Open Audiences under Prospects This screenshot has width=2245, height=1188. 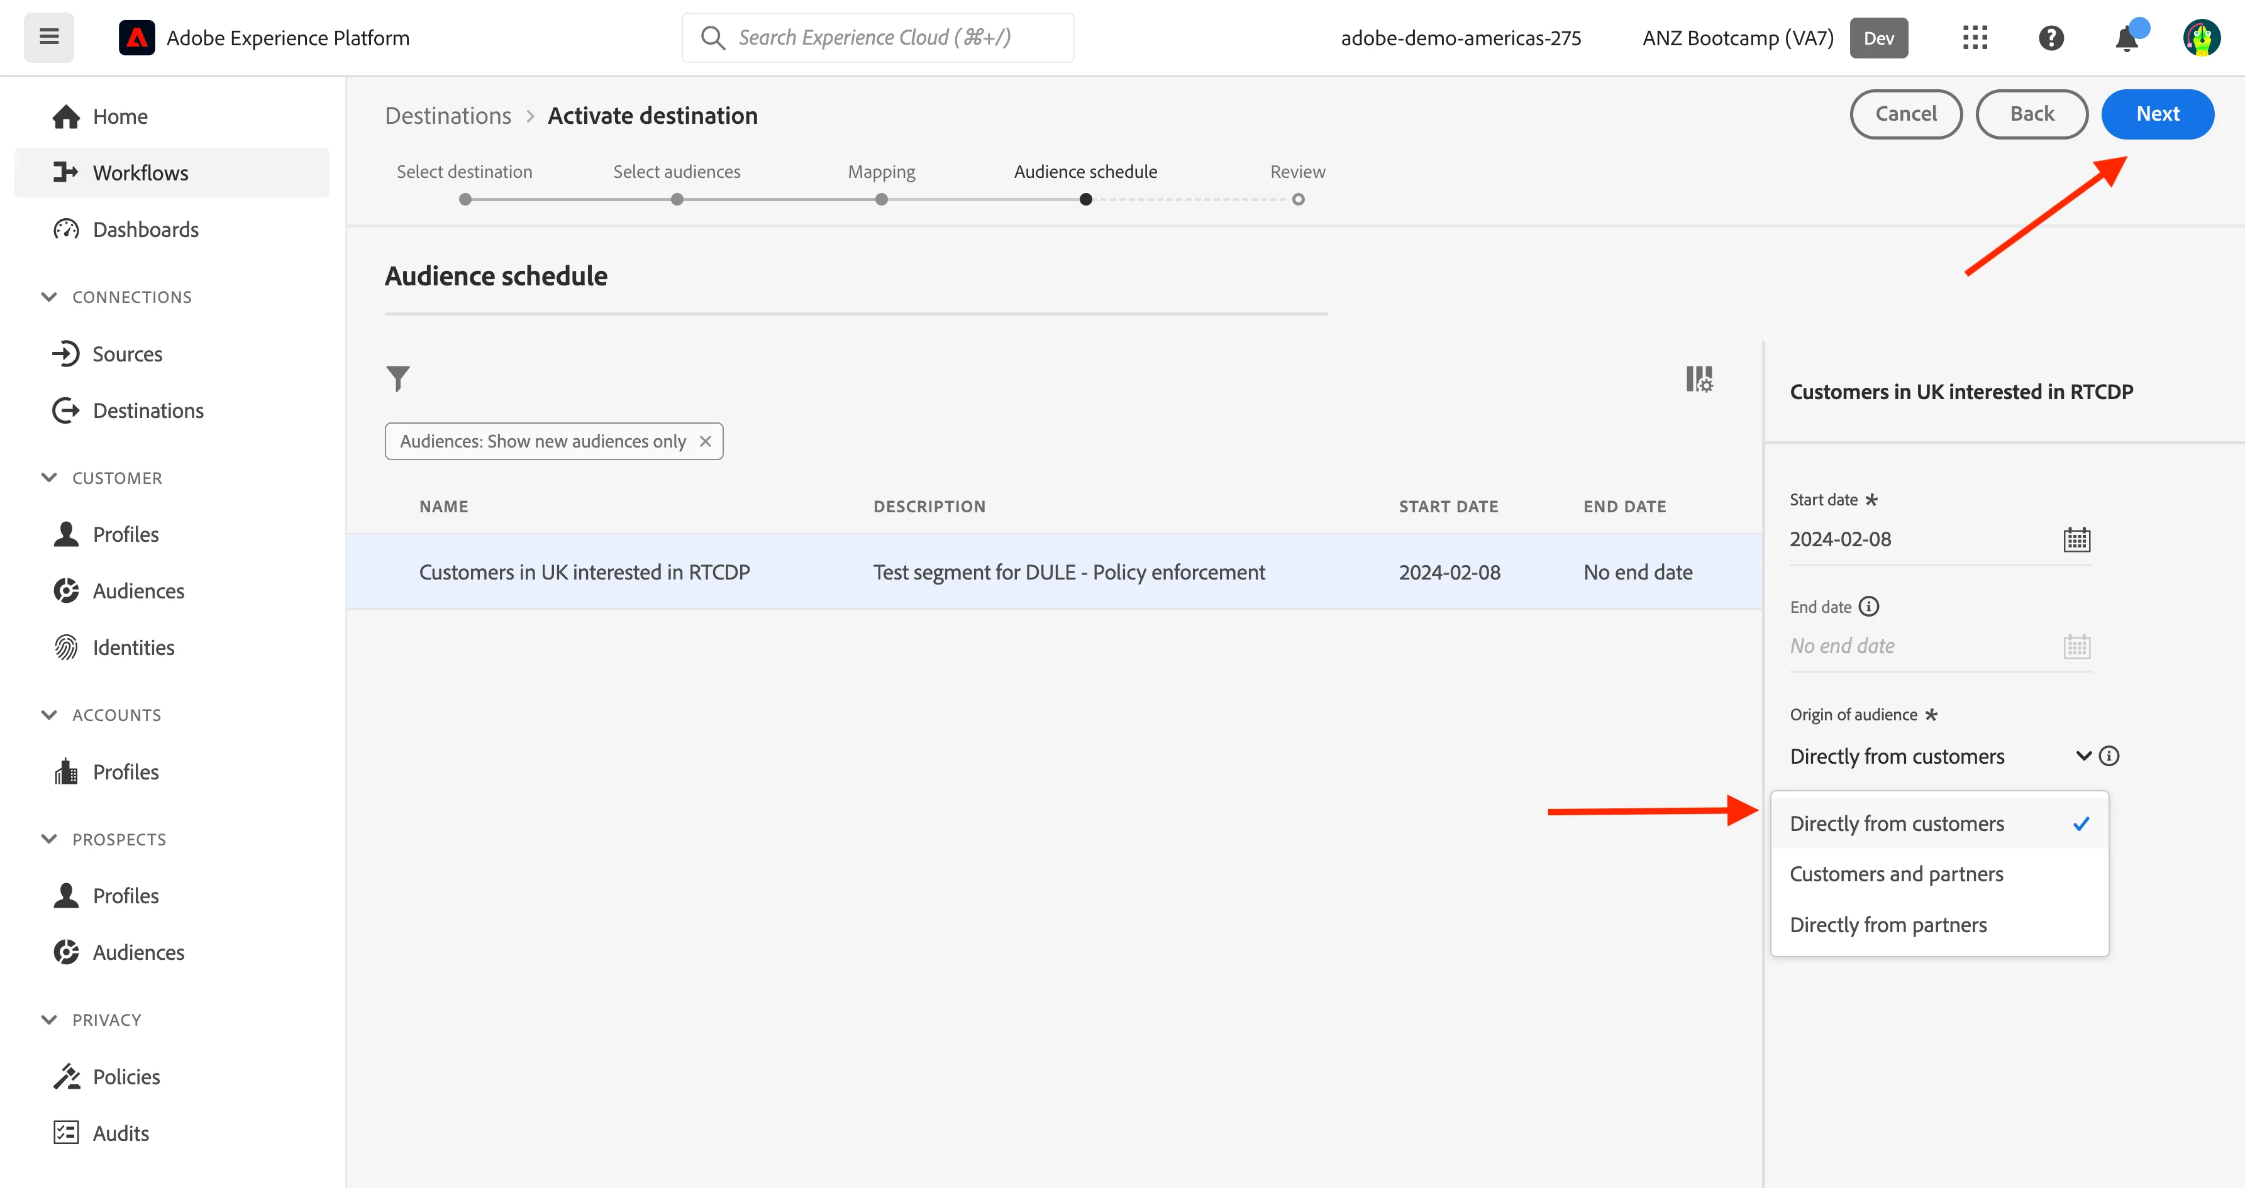coord(172,952)
